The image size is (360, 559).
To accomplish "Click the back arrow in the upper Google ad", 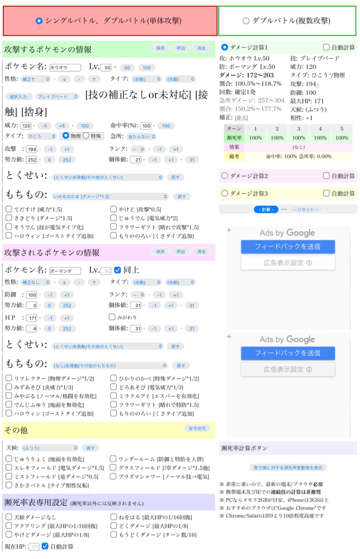I will click(229, 231).
